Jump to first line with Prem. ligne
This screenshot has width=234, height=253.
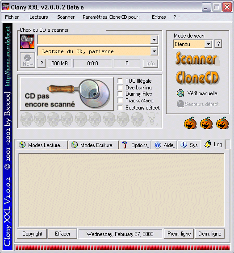pos(179,234)
